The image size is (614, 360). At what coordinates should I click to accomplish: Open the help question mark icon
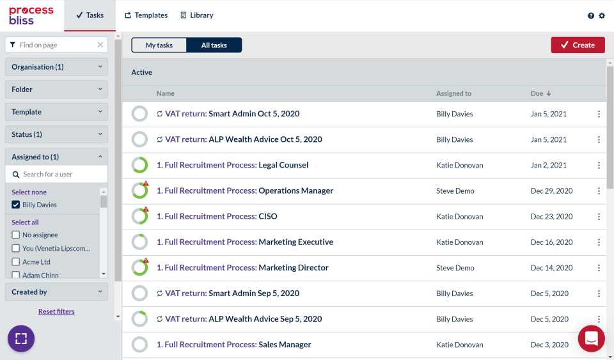click(591, 15)
